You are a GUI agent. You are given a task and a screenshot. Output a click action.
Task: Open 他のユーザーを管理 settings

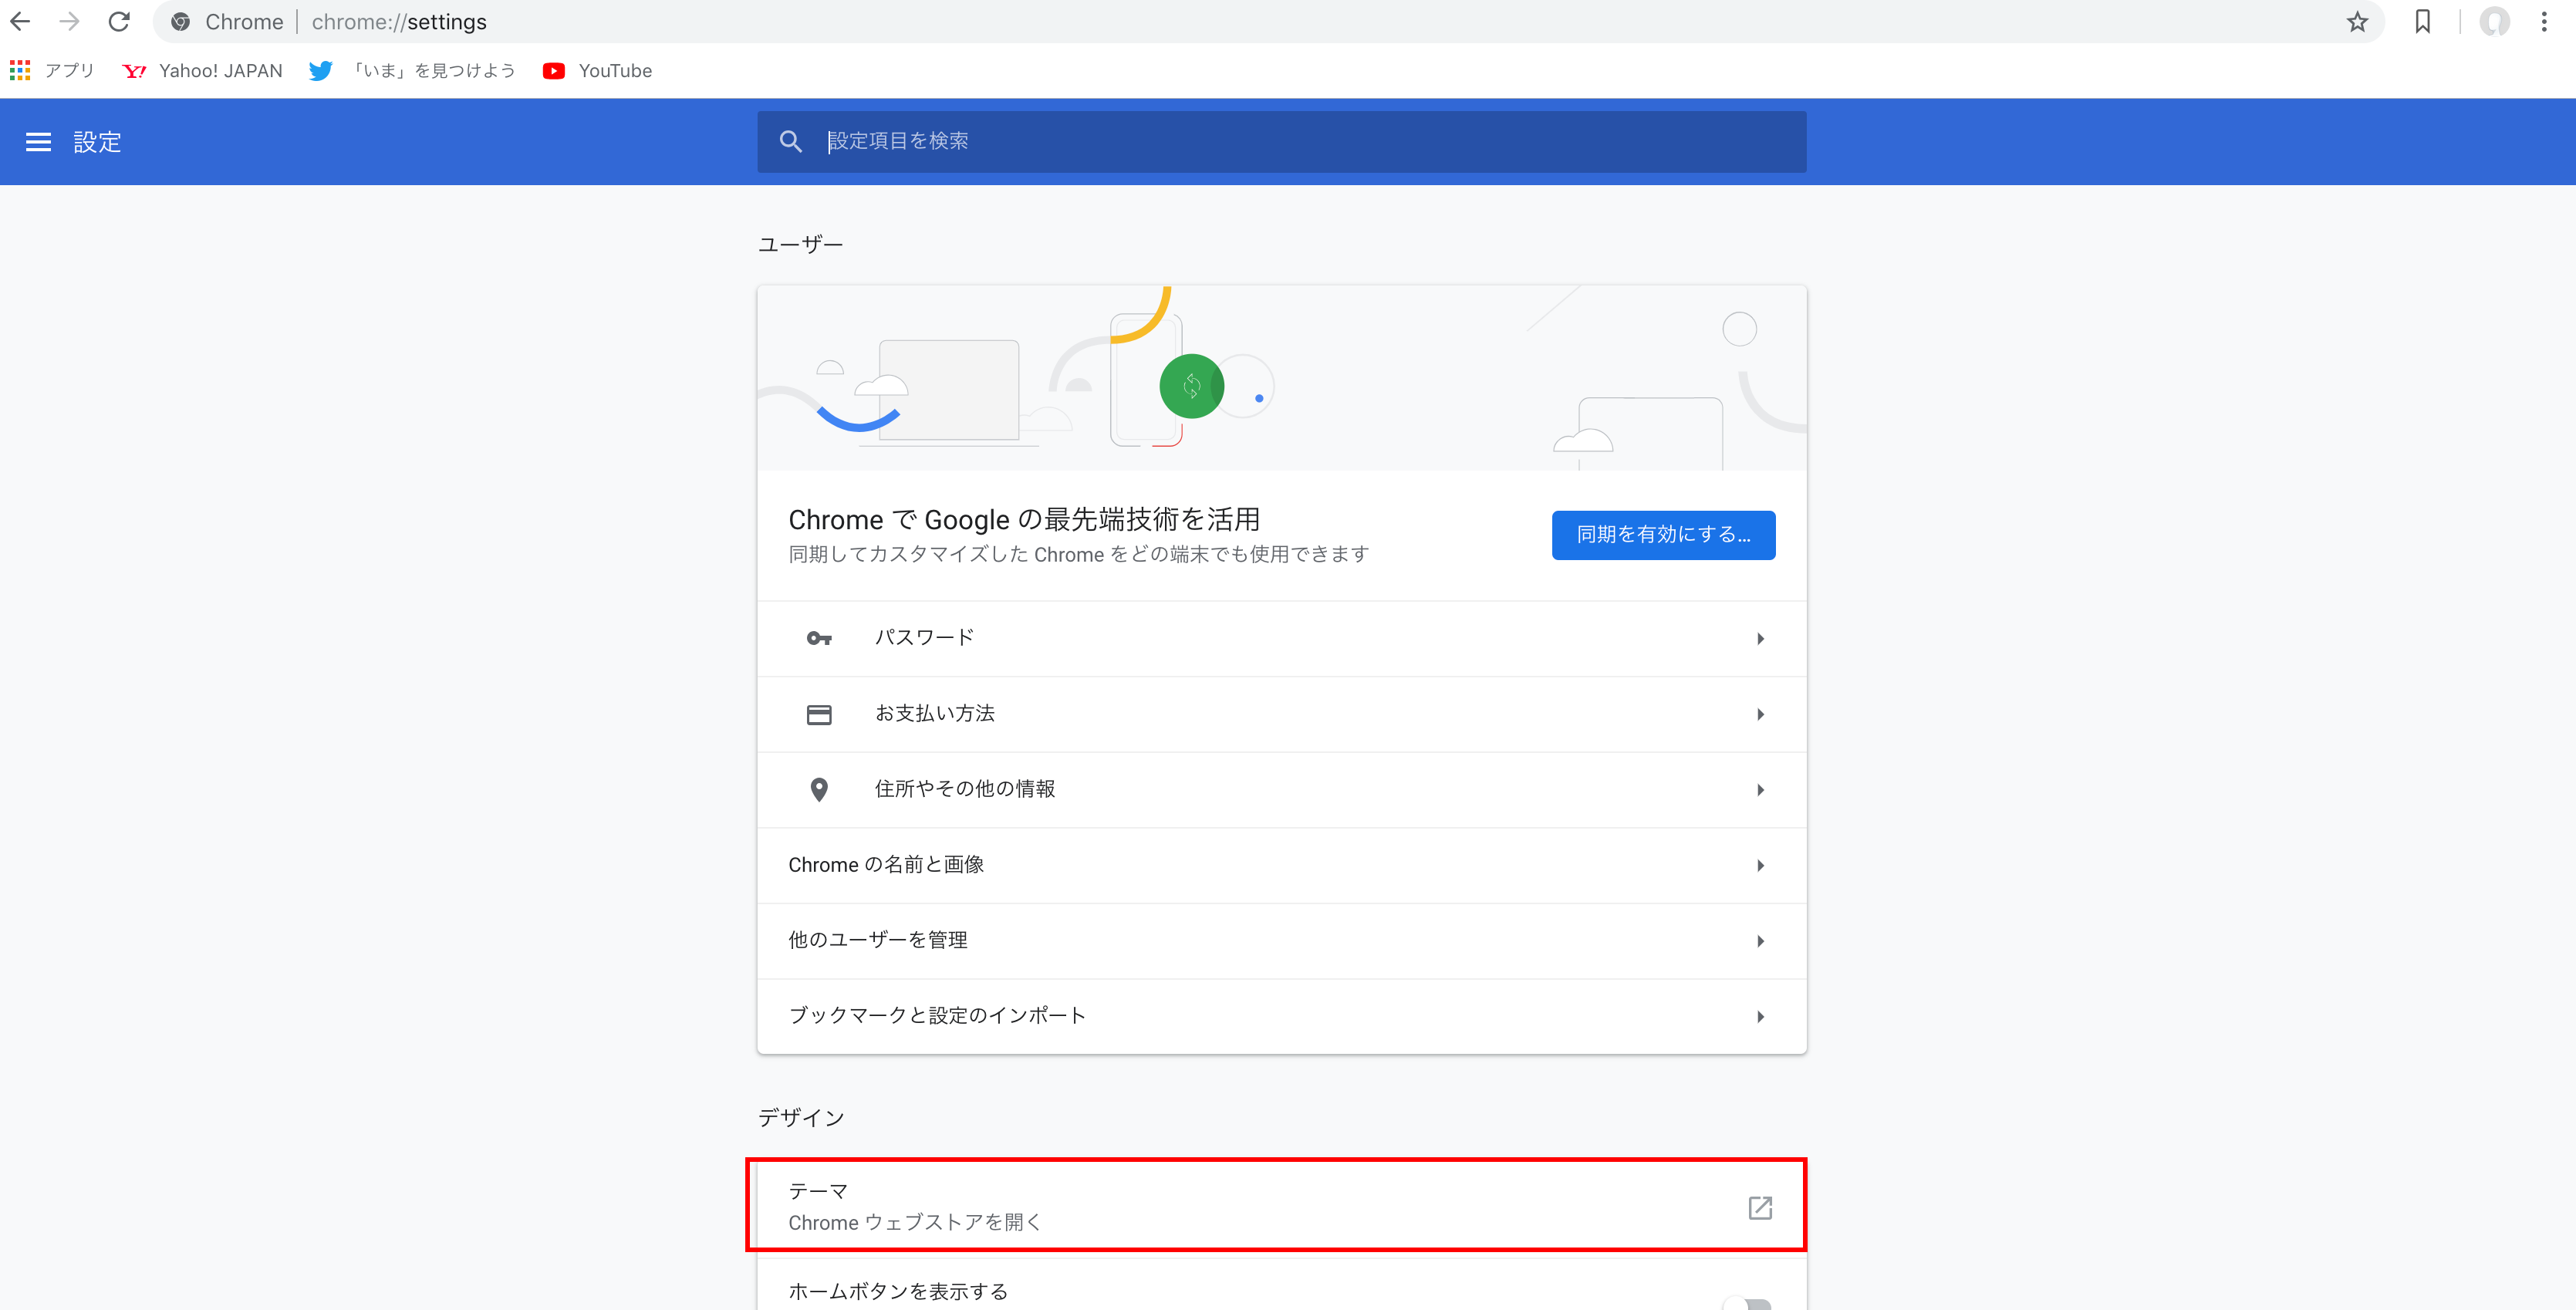tap(1281, 941)
